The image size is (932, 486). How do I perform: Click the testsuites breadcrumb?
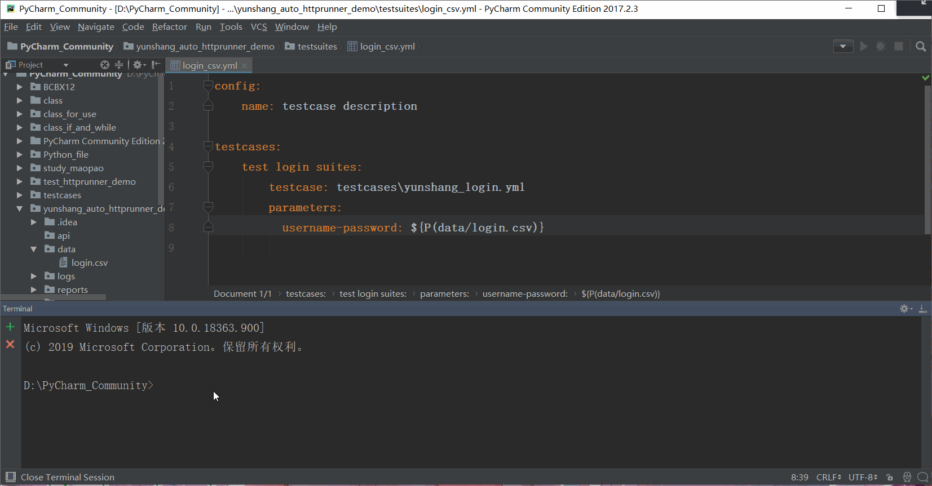coord(311,46)
